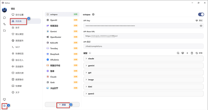Click 添加 to add a provider
208x110 pixels.
pos(62,105)
